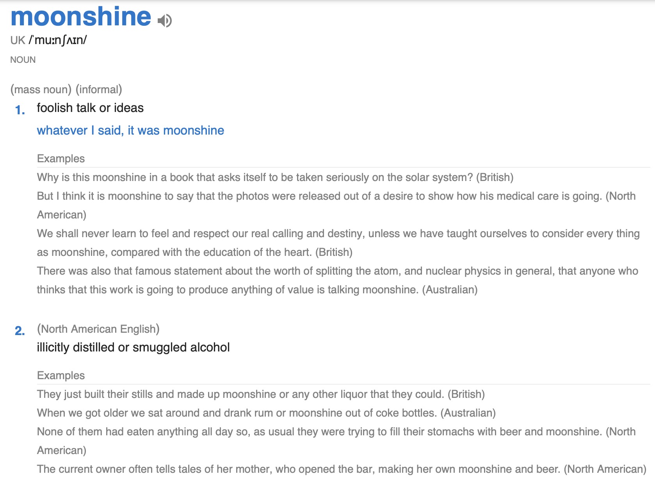The width and height of the screenshot is (655, 479).
Task: Click the moonshine headword title
Action: pyautogui.click(x=81, y=16)
